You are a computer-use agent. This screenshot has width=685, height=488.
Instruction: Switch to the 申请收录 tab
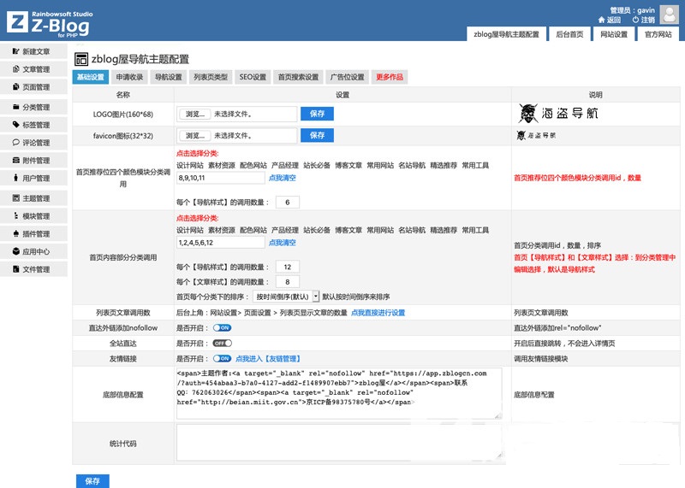129,77
